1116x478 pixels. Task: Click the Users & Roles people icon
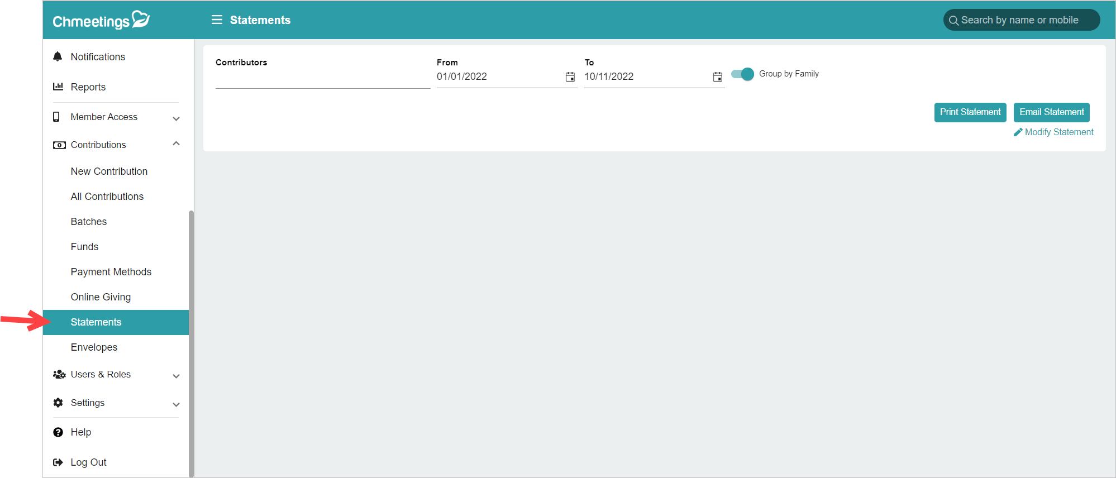click(x=59, y=374)
